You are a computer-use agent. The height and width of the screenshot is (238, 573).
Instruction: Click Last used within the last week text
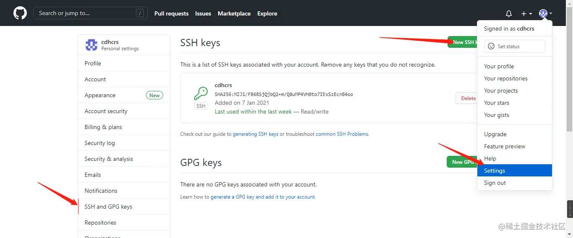(253, 111)
